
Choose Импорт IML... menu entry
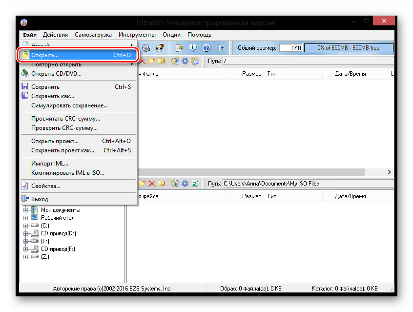click(79, 164)
